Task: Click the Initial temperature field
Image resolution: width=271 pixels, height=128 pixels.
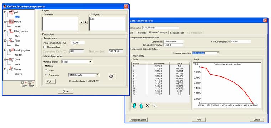Action: pyautogui.click(x=78, y=43)
